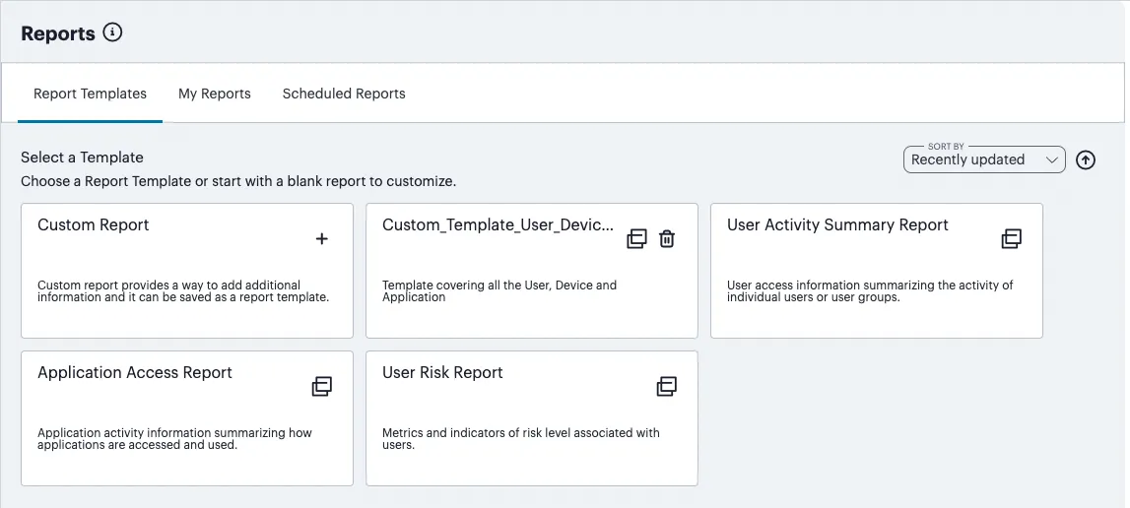Click the info icon next to Reports
The image size is (1130, 508).
112,32
